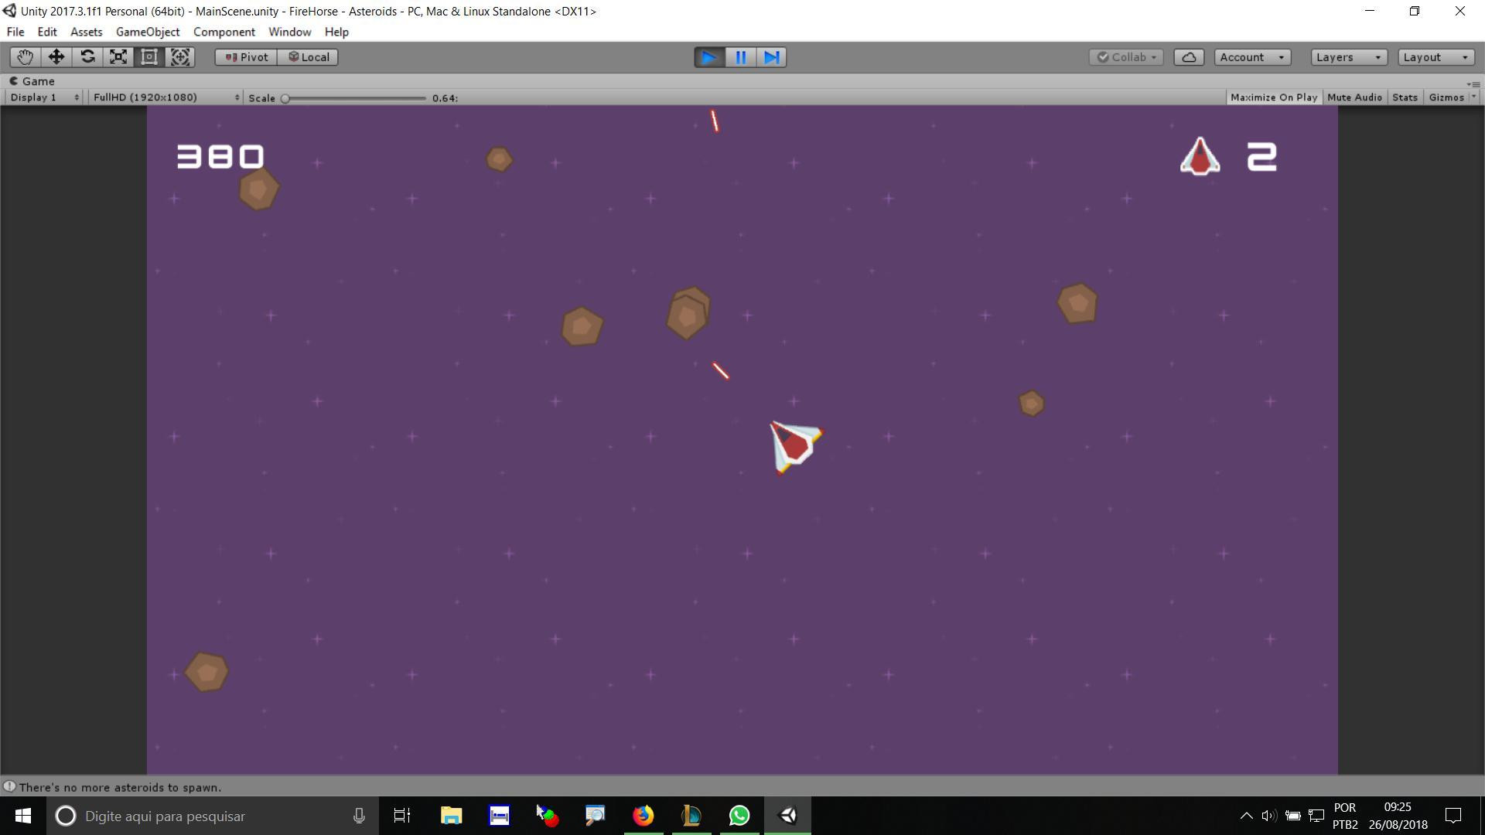Screen dimensions: 1485x835
Task: Open Task View on taskbar
Action: pyautogui.click(x=402, y=816)
